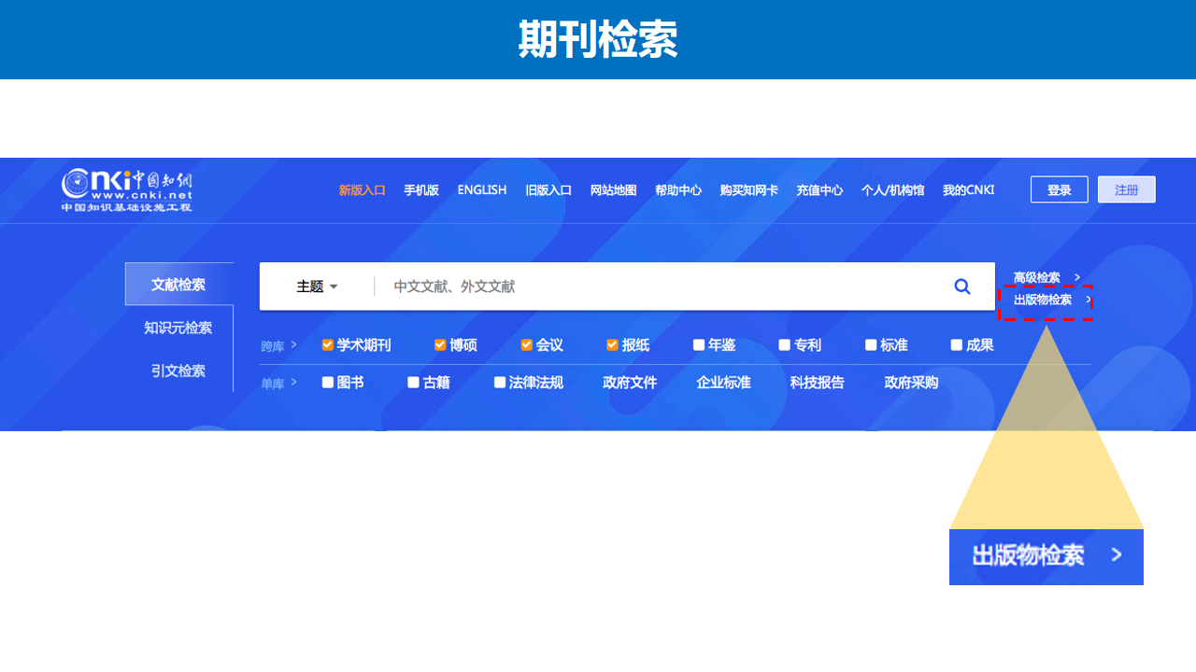Uncheck the 博硕 checkbox
The height and width of the screenshot is (672, 1196).
(440, 345)
